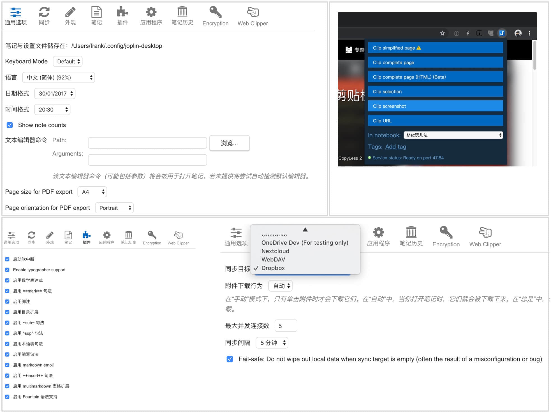The width and height of the screenshot is (551, 413).
Task: Open Note History settings tab
Action: [181, 16]
